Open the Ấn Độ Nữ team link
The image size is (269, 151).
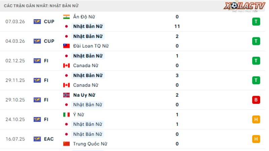[84, 17]
